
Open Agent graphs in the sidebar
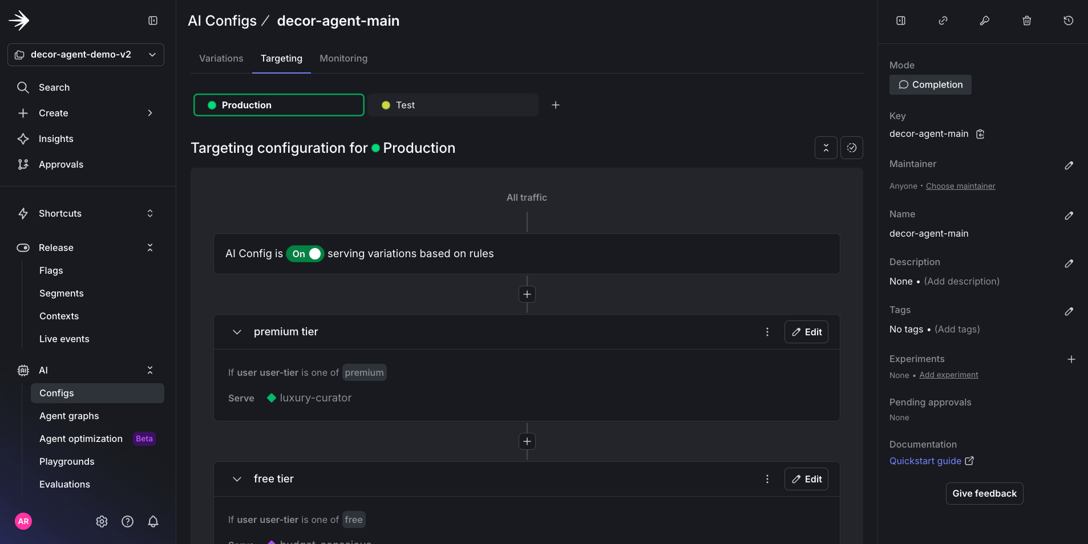coord(69,416)
